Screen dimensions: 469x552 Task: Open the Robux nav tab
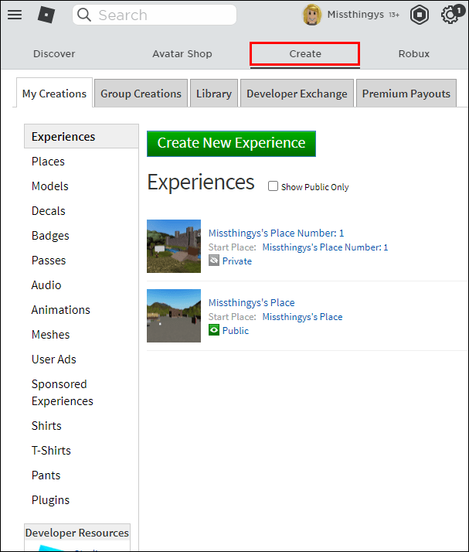click(414, 54)
